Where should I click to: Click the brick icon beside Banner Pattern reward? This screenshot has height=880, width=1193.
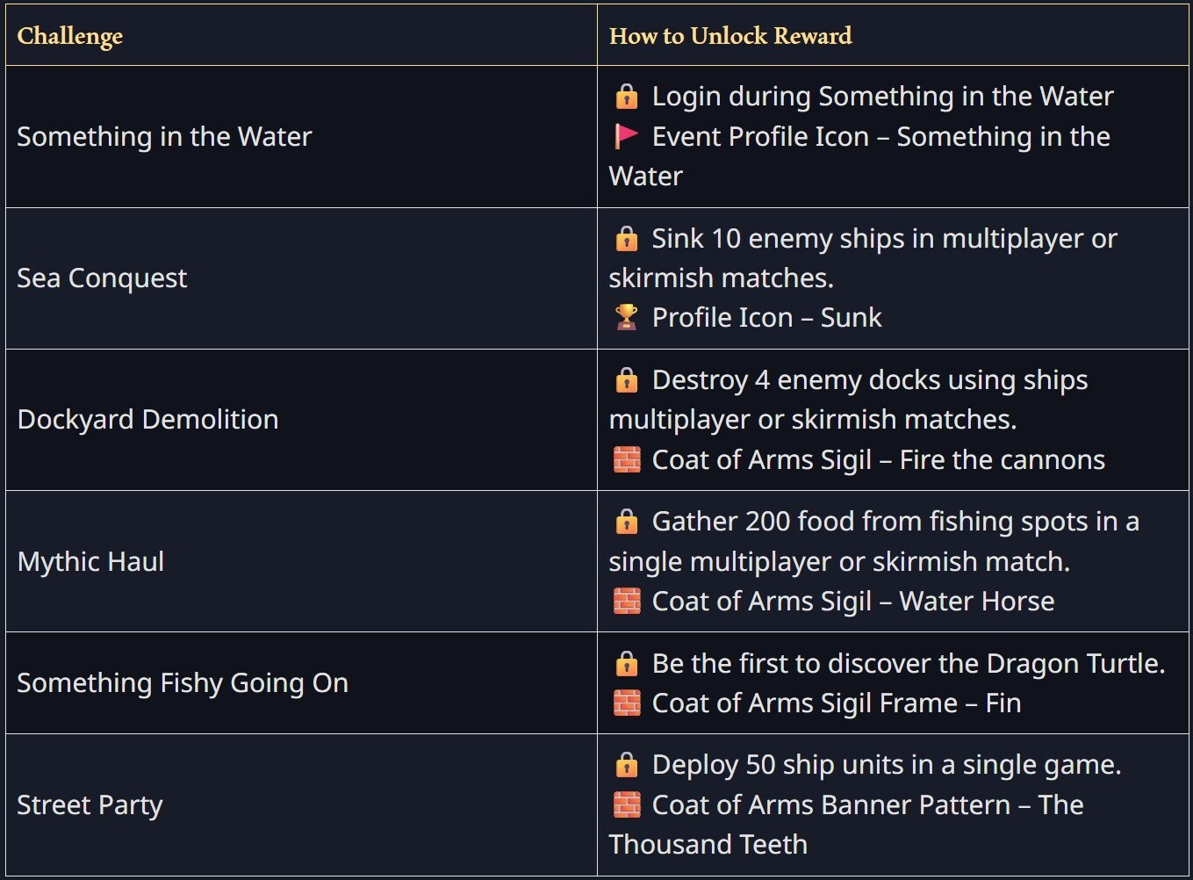click(x=626, y=804)
